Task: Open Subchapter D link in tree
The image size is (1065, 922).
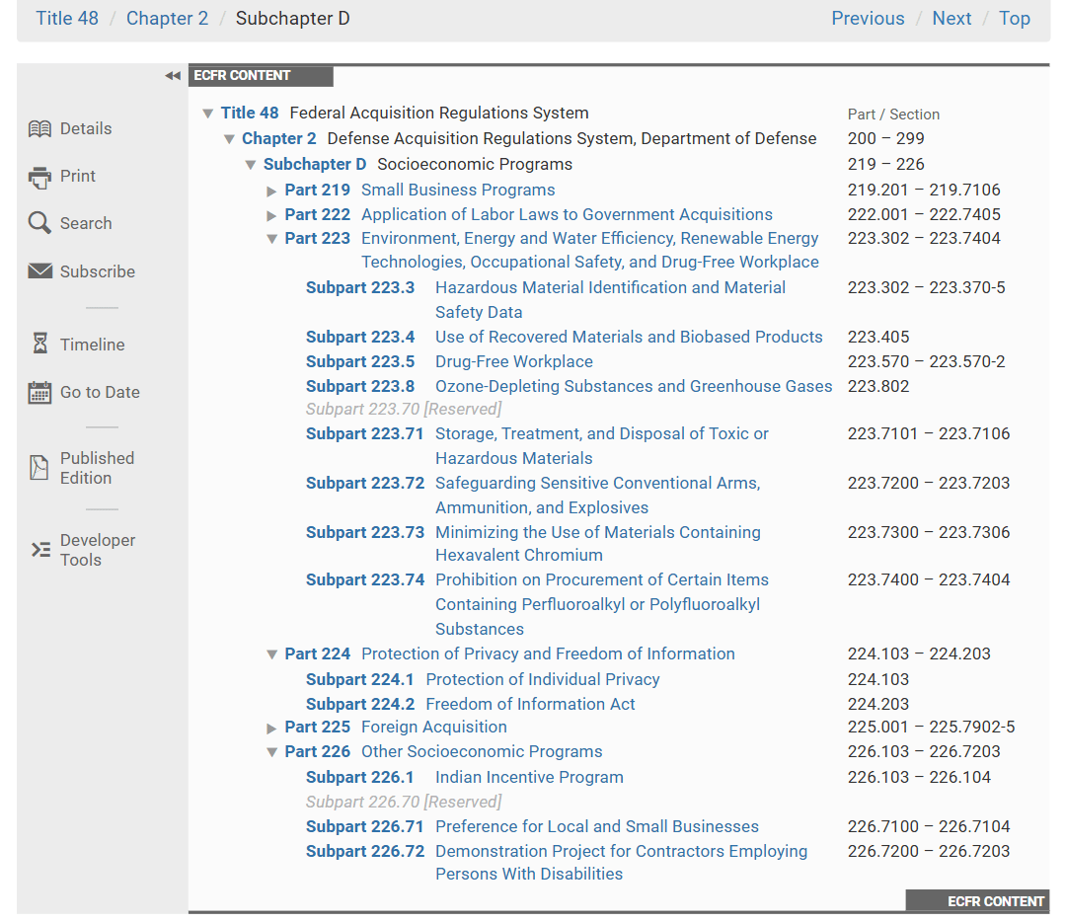Action: (315, 165)
